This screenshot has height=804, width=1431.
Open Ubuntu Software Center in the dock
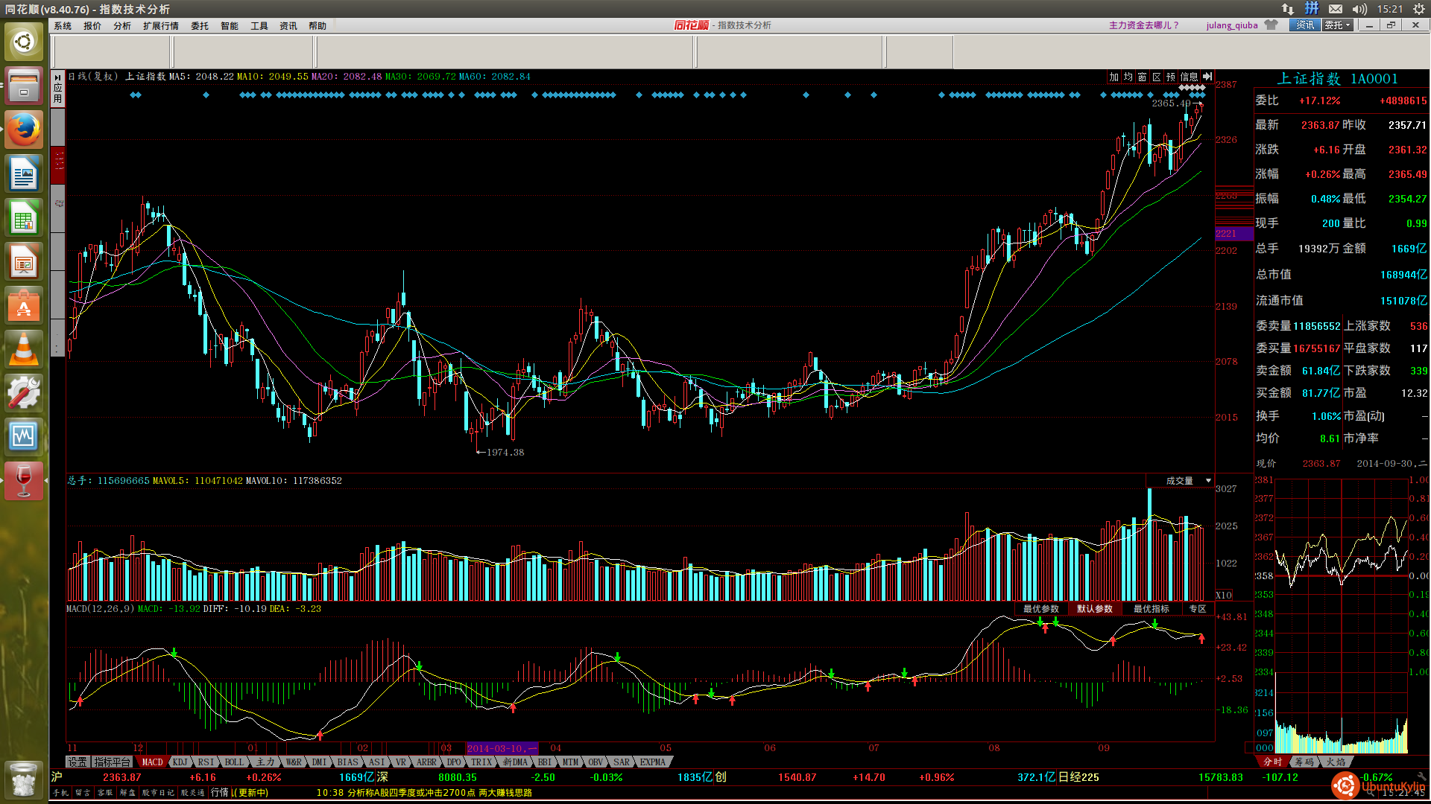coord(24,305)
